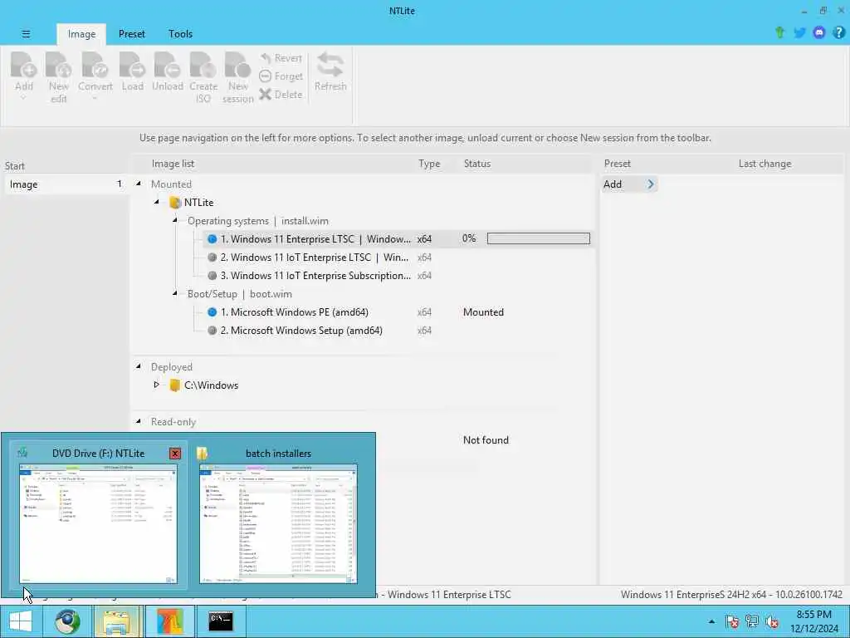Open the hamburger menu in NTLite
Image resolution: width=850 pixels, height=638 pixels.
point(26,33)
